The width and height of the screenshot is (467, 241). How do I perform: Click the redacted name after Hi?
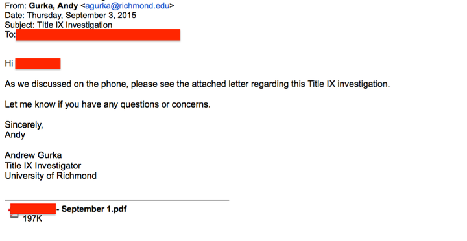38,63
